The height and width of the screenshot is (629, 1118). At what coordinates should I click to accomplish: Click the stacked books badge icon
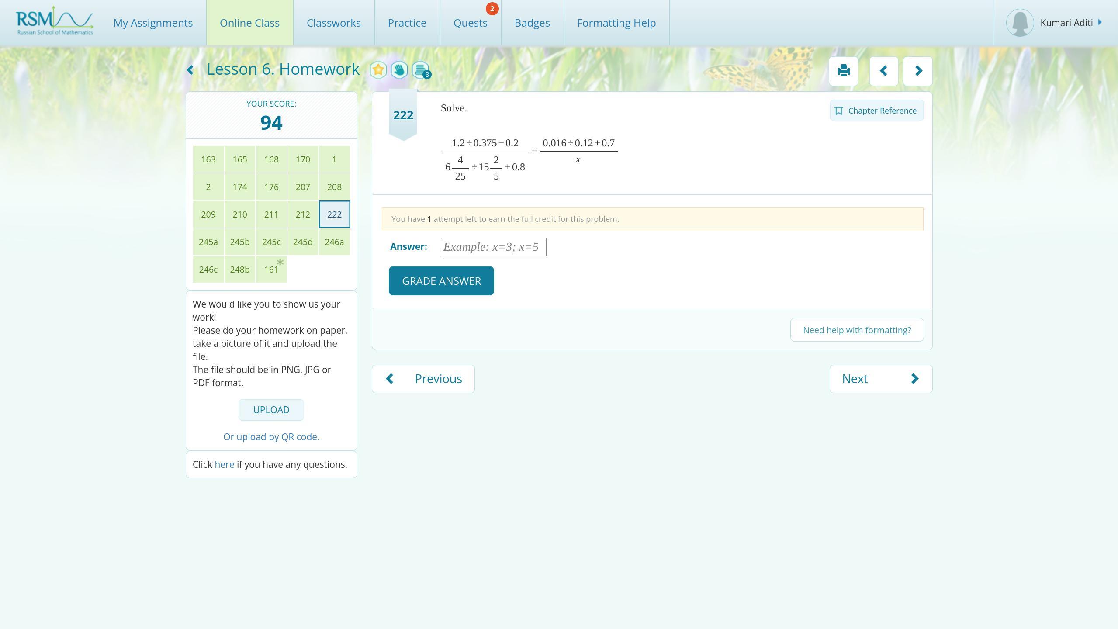420,70
